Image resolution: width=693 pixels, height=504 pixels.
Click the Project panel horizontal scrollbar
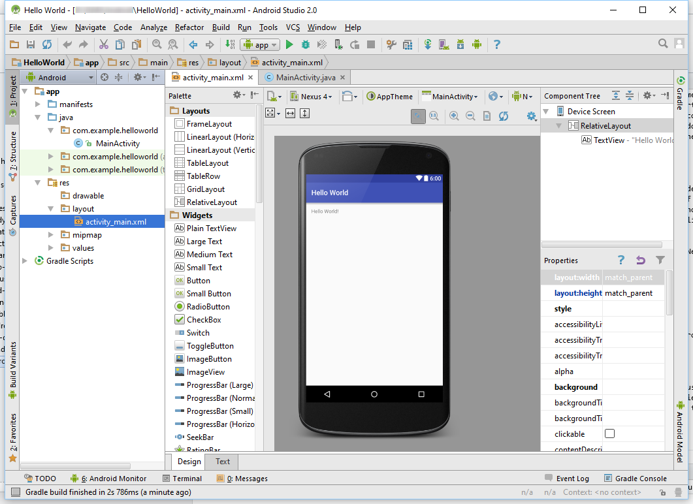pyautogui.click(x=75, y=466)
